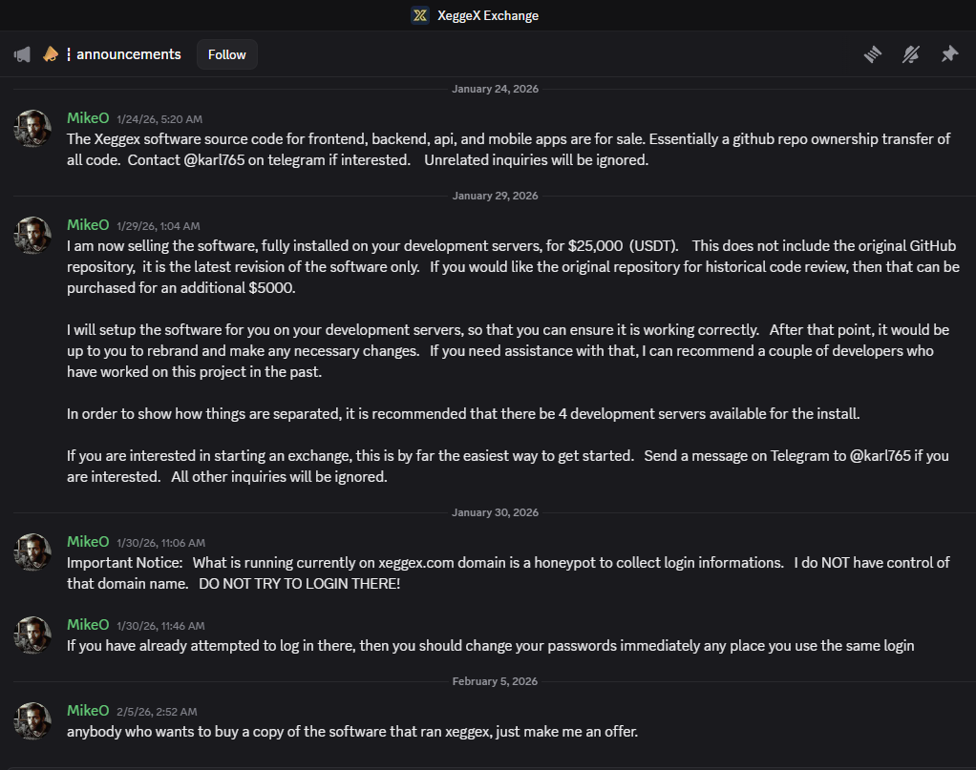Click MikeO username on $25,000 sale post
976x770 pixels.
click(88, 225)
